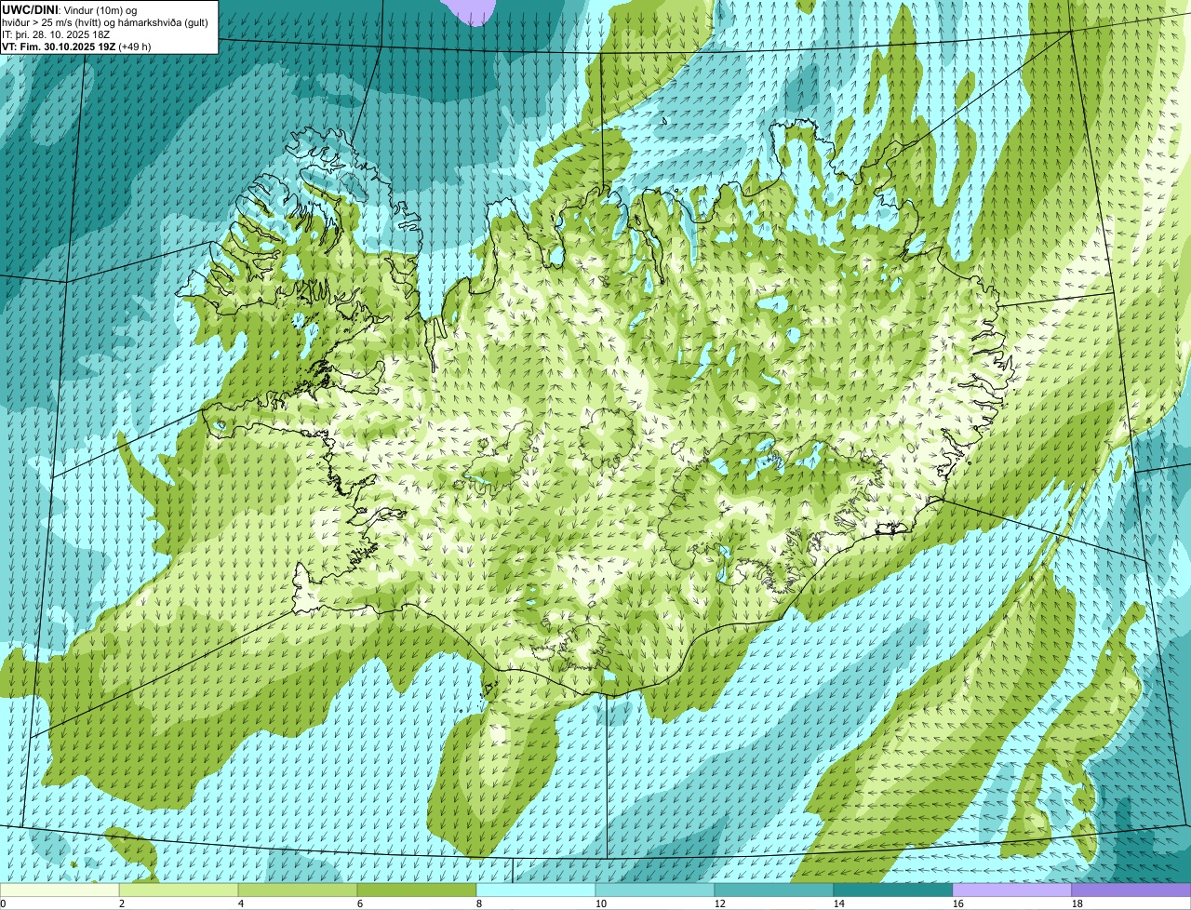Image resolution: width=1191 pixels, height=910 pixels.
Task: Click the lavender 16–18 m/s legend swatch
Action: pyautogui.click(x=1012, y=890)
